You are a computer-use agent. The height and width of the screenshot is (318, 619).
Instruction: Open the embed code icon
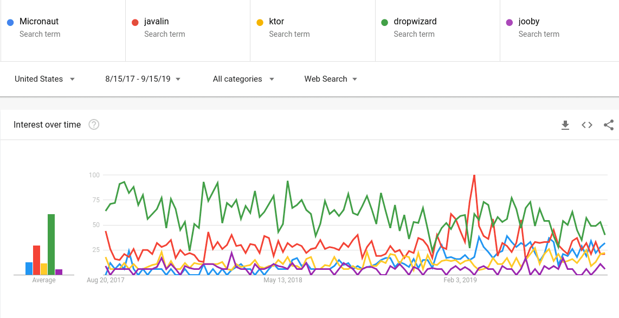tap(587, 125)
